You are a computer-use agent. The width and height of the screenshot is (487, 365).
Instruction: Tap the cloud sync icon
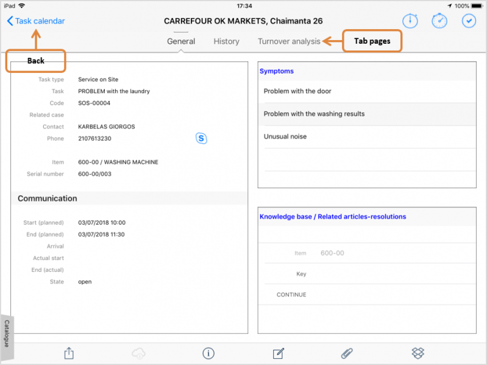pos(138,353)
